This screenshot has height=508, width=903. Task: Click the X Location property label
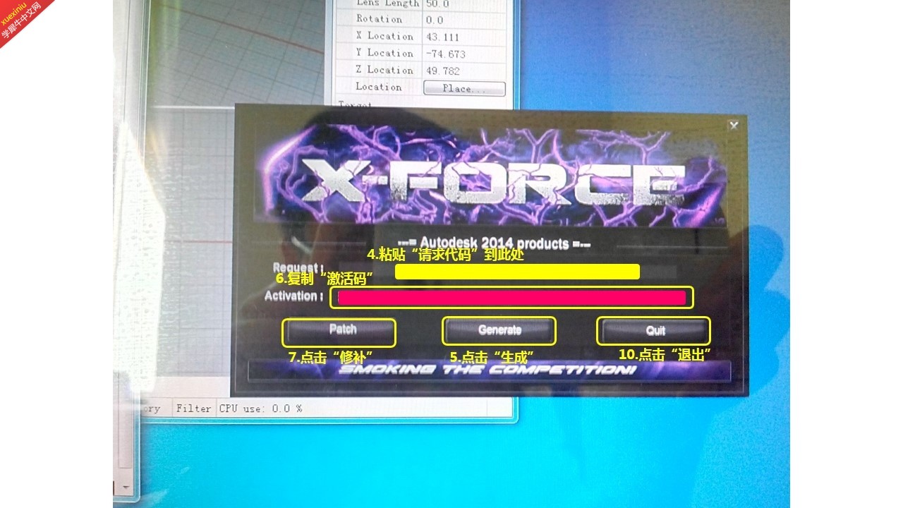pyautogui.click(x=384, y=36)
